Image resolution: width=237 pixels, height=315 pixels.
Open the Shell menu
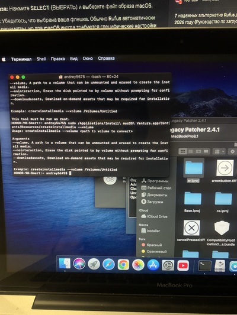coord(41,59)
